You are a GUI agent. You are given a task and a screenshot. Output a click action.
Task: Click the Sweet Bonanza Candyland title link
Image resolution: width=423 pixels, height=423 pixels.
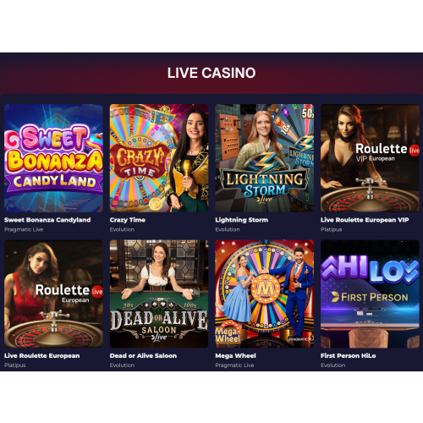click(47, 220)
